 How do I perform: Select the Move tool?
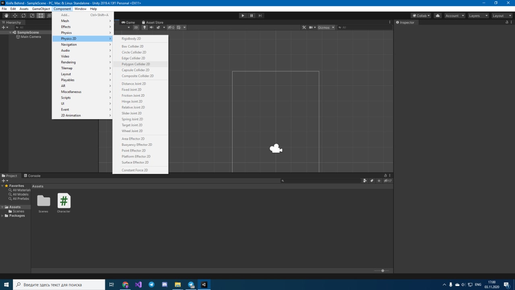(15, 16)
